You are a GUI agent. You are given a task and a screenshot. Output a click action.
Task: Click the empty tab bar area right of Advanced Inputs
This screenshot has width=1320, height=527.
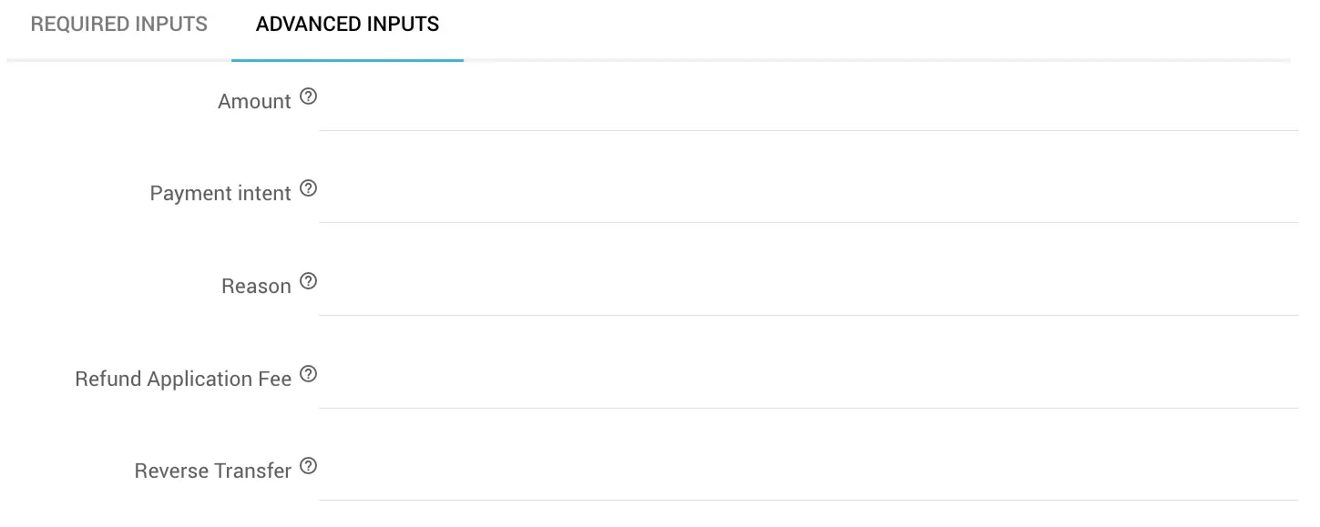(x=875, y=27)
